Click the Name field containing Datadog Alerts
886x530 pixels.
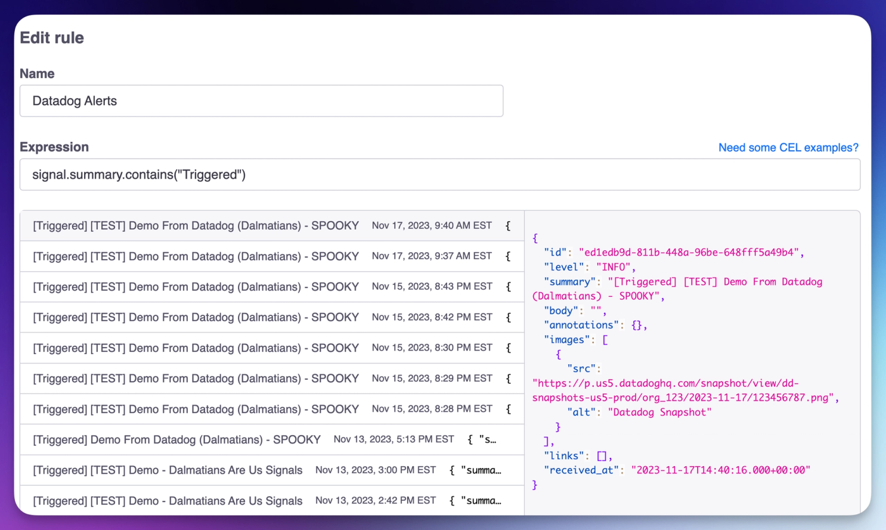coord(261,101)
